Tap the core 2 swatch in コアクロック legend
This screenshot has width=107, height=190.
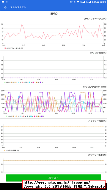[17, 116]
